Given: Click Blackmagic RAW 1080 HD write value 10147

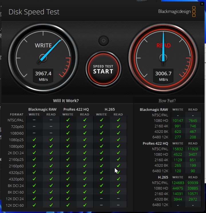Looking at the screenshot, I should point(178,121).
